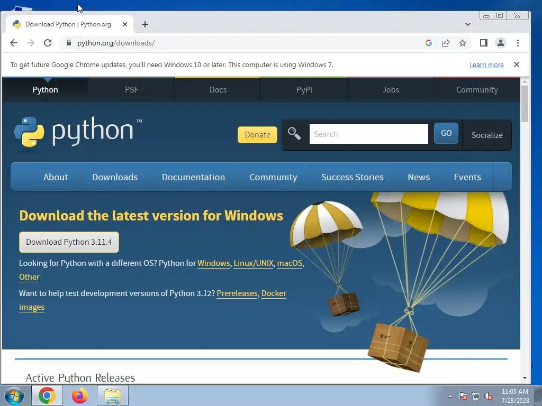The width and height of the screenshot is (542, 406).
Task: Launch Firefox from the taskbar
Action: pyautogui.click(x=80, y=395)
